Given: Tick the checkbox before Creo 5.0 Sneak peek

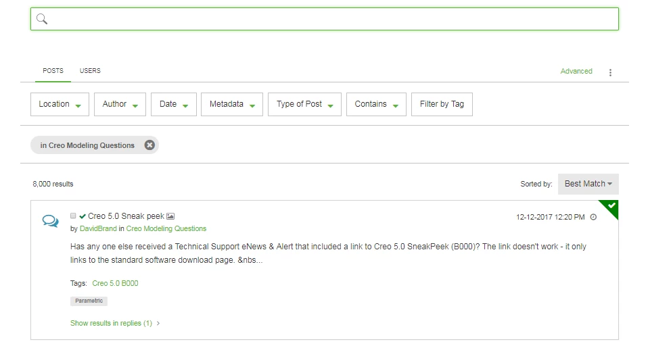Looking at the screenshot, I should point(73,216).
